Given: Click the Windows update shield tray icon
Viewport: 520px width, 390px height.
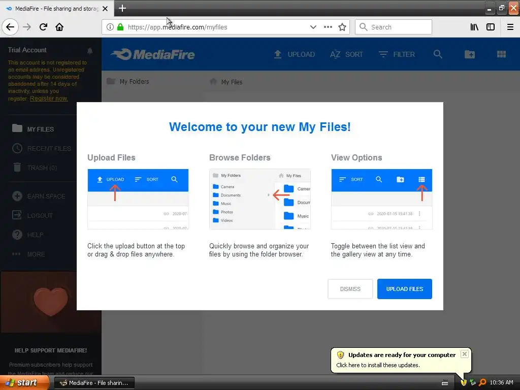Looking at the screenshot, I should 464,382.
